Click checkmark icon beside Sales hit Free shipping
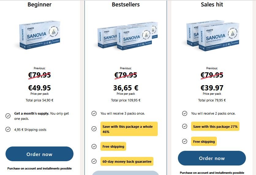The image size is (256, 175). [x=185, y=141]
